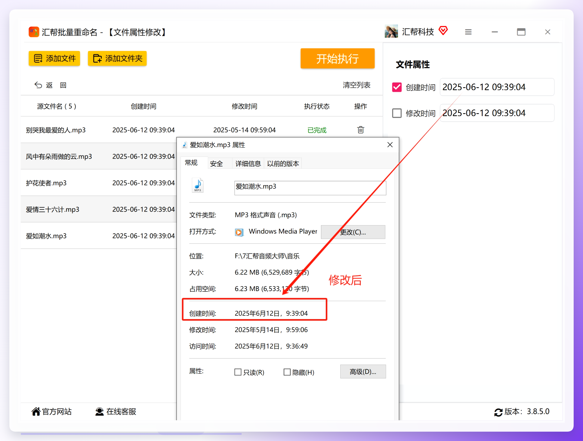Image resolution: width=583 pixels, height=441 pixels.
Task: Click the 官方网站 home icon
Action: (36, 411)
